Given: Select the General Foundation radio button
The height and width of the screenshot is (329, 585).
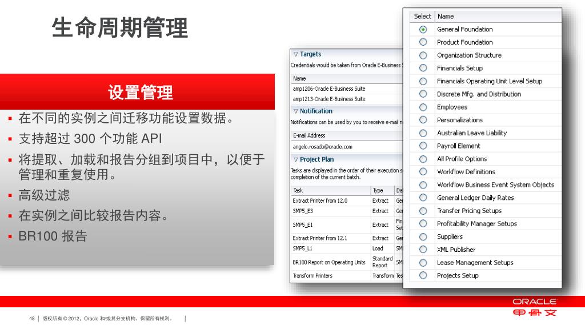Looking at the screenshot, I should coord(423,29).
